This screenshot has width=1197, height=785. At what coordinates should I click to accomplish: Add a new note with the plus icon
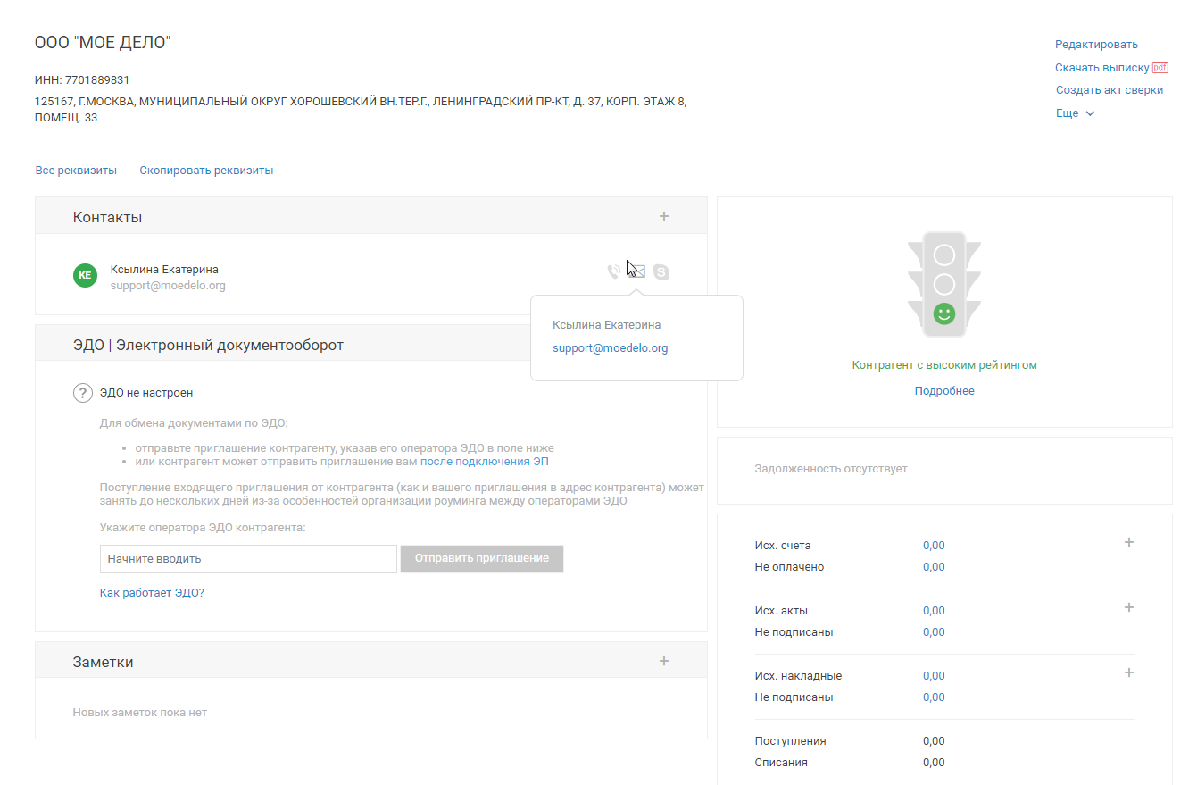(x=663, y=661)
